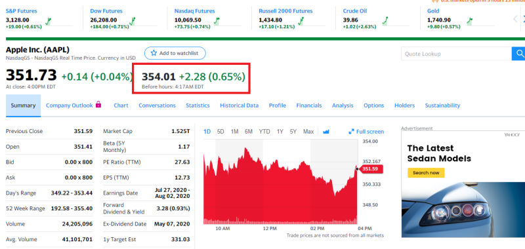Image resolution: width=525 pixels, height=249 pixels.
Task: Click the left carousel arrow in futures ticker
Action: coord(515,19)
